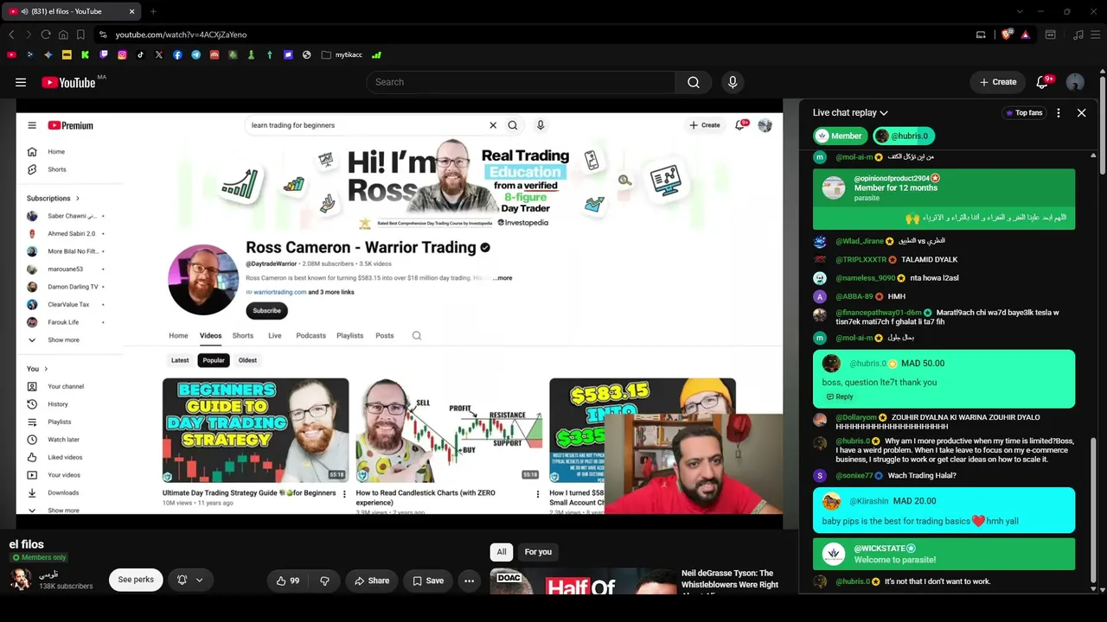Open the account avatar menu
Viewport: 1107px width, 622px height.
coord(1075,82)
